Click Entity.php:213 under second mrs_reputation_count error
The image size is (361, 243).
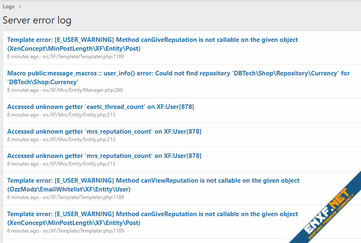(x=79, y=164)
